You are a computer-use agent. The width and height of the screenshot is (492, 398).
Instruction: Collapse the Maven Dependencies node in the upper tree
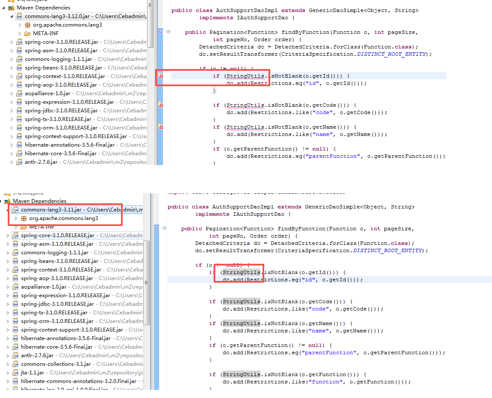[x=4, y=8]
